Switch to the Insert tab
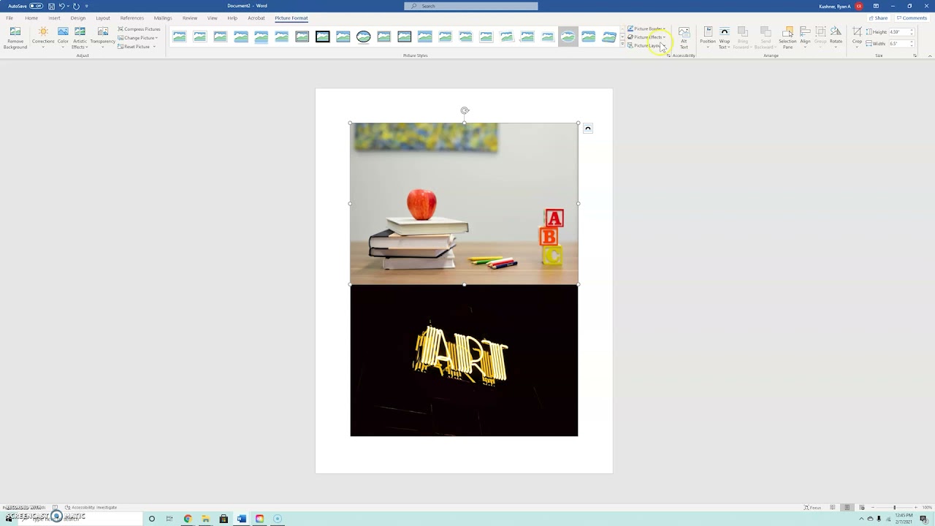 (x=55, y=18)
